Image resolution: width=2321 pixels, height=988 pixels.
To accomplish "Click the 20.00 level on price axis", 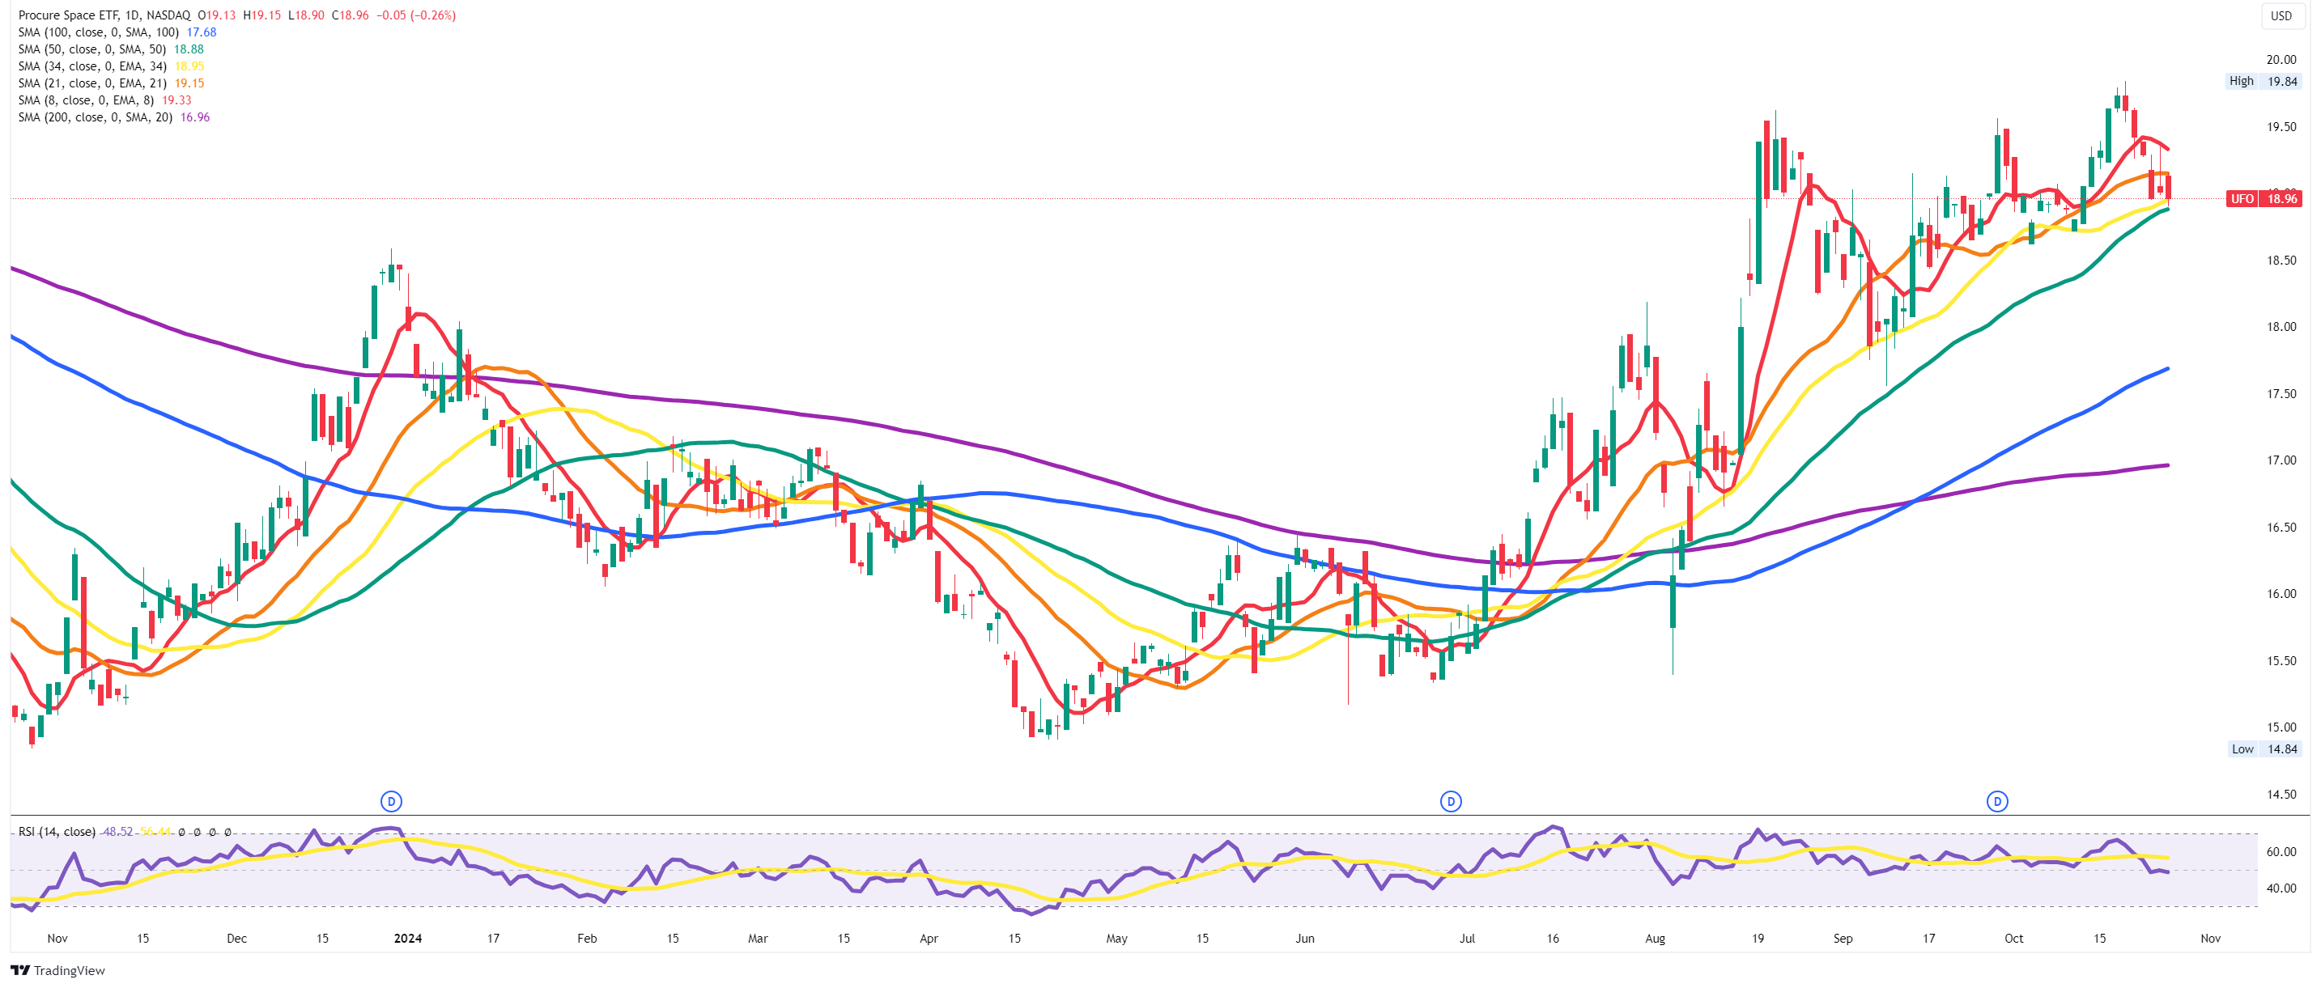I will (x=2281, y=59).
